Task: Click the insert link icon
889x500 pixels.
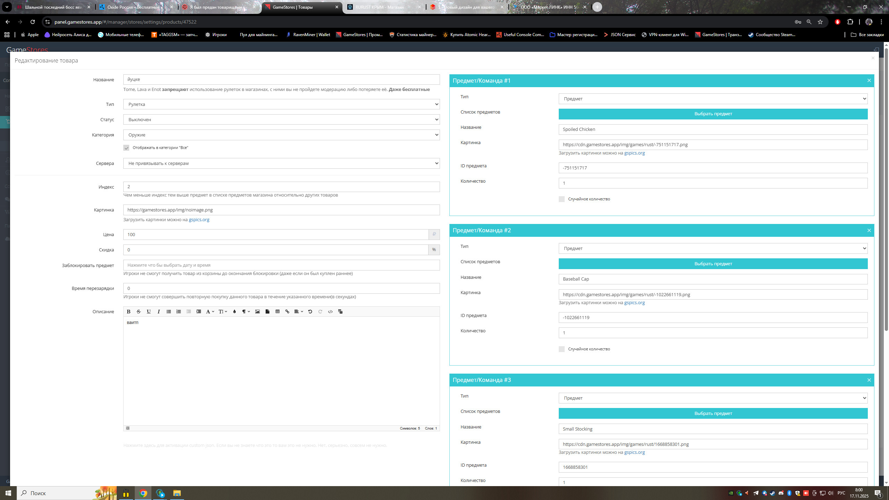Action: tap(287, 311)
